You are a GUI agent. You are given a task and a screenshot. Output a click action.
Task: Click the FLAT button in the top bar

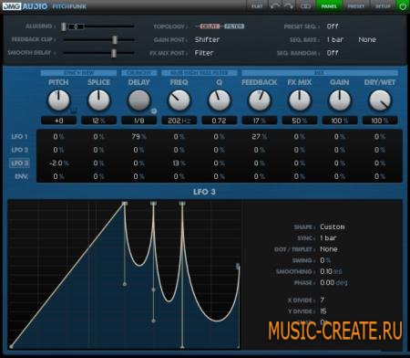[257, 6]
